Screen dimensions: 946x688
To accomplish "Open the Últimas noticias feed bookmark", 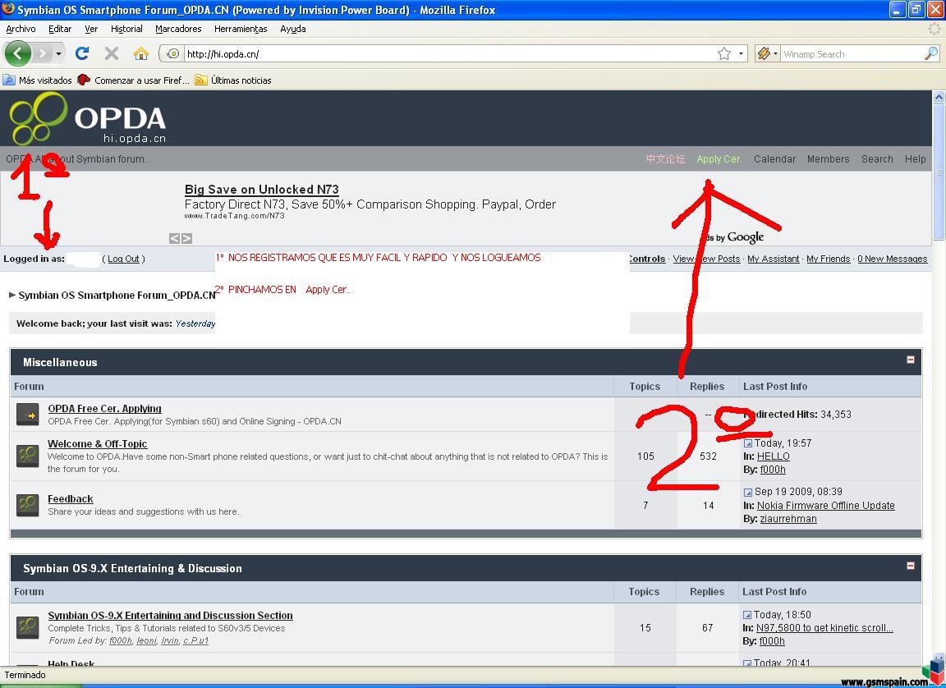I will [233, 80].
